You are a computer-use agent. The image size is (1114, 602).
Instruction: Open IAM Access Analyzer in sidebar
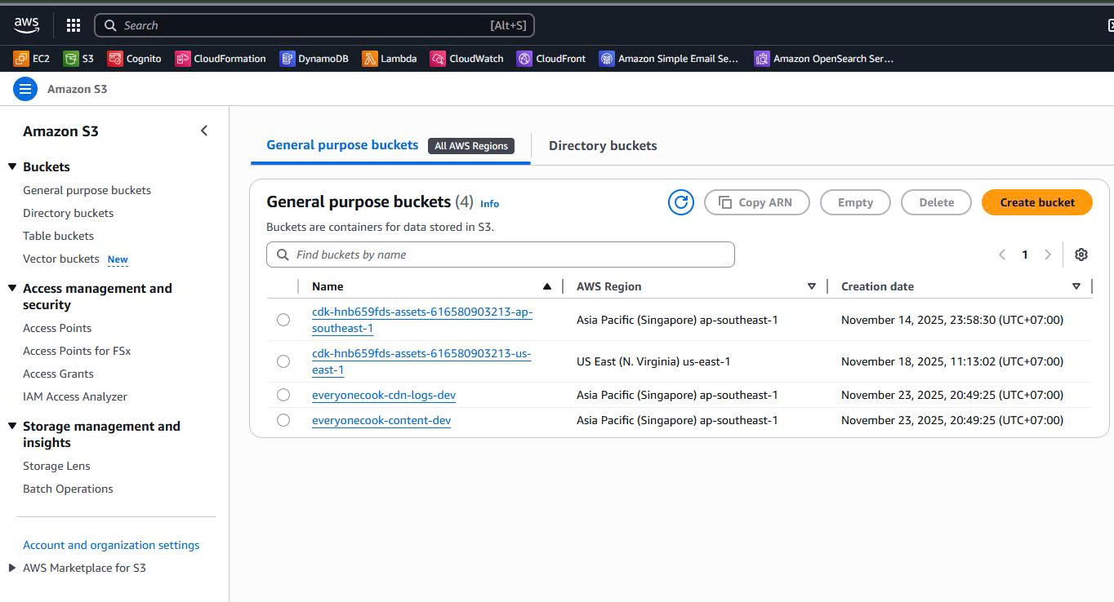click(x=75, y=396)
